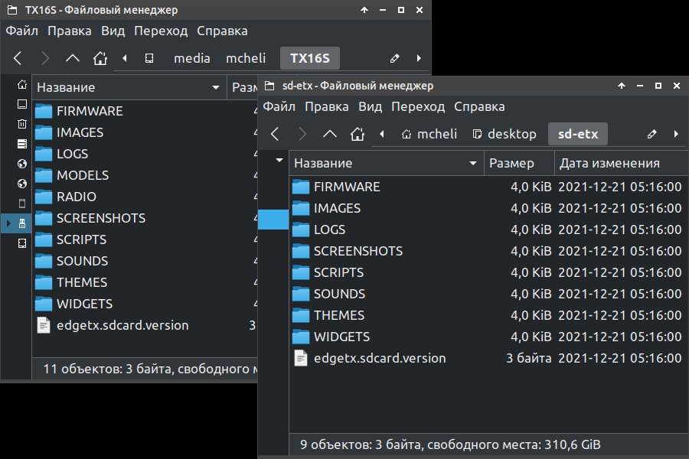Go forward in sd-etx window
689x459 pixels.
tap(302, 134)
